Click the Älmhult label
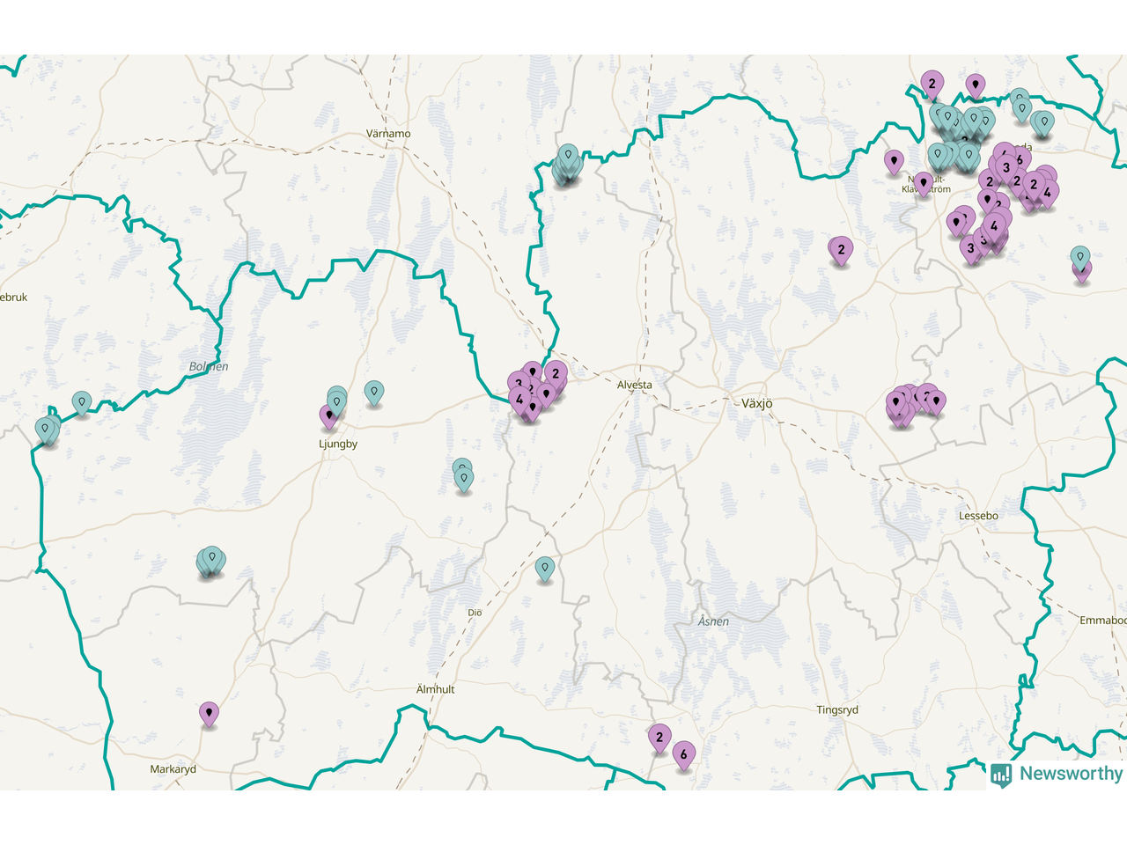This screenshot has width=1127, height=845. [436, 689]
